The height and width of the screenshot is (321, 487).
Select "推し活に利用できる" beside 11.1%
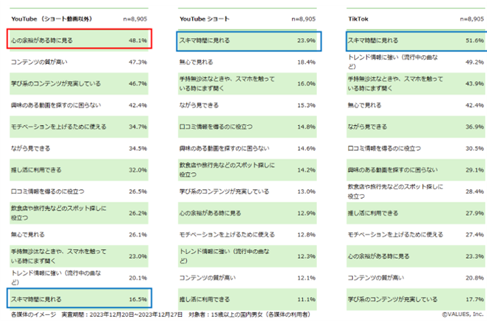205,300
